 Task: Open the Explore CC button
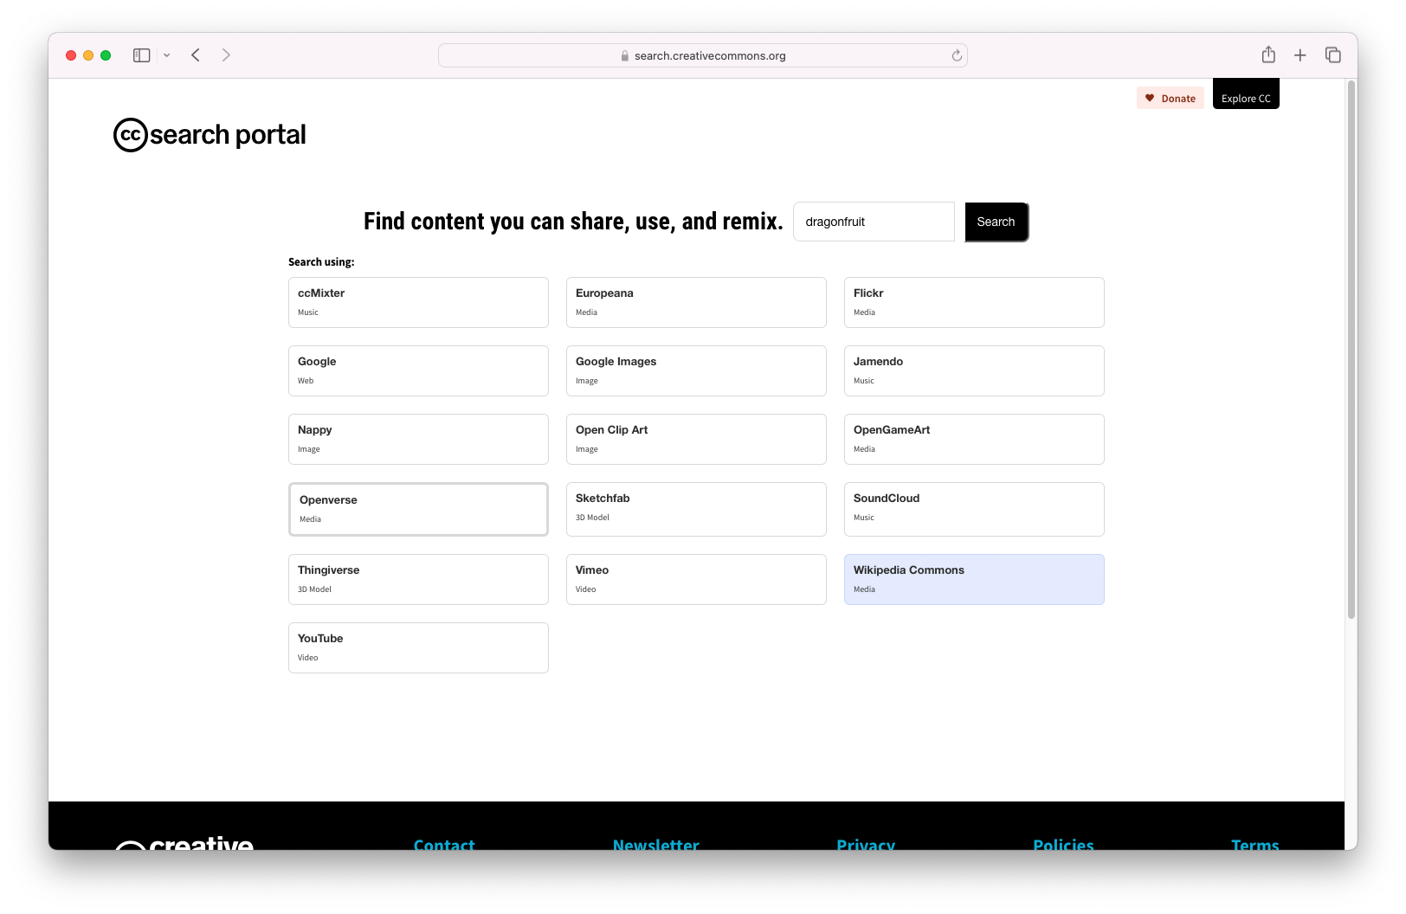click(1246, 93)
